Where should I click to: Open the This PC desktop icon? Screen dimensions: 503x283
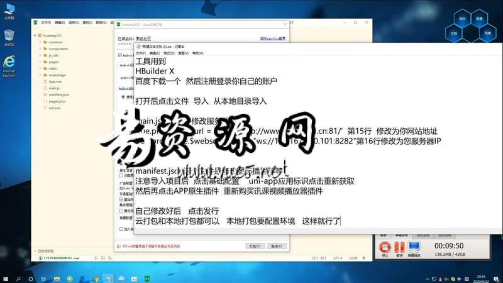click(x=9, y=11)
